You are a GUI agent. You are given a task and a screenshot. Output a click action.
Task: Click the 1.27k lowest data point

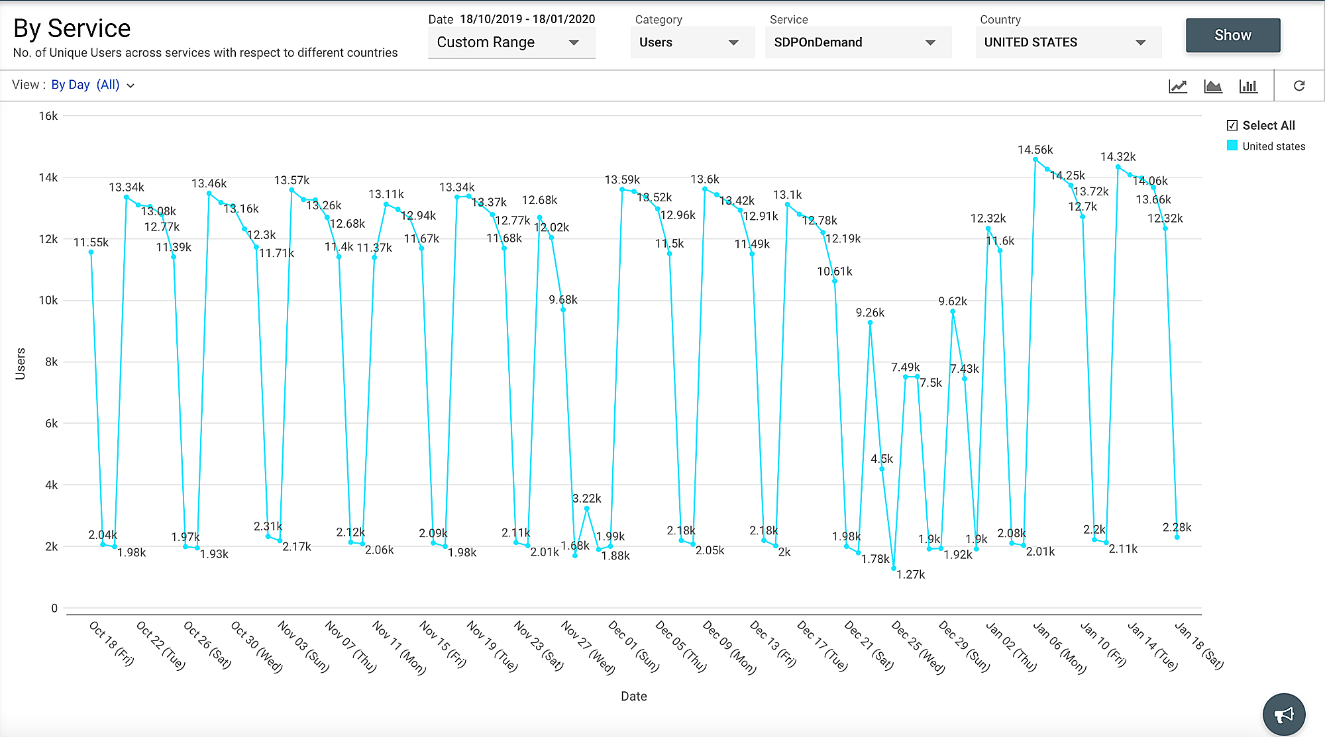(894, 567)
